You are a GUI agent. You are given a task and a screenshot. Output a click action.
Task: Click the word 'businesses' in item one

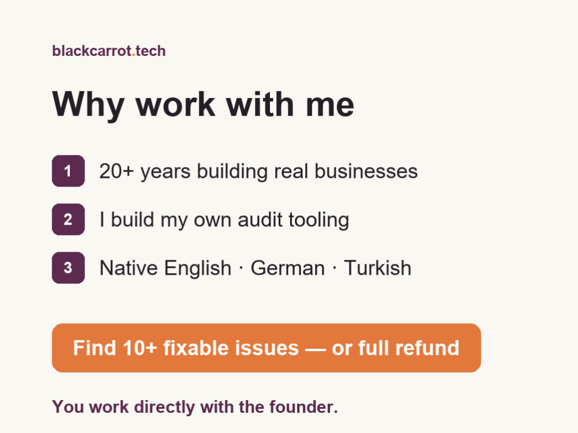click(366, 171)
